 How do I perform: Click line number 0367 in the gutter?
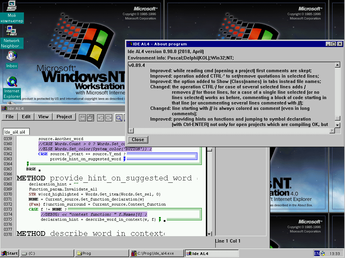coord(8,179)
